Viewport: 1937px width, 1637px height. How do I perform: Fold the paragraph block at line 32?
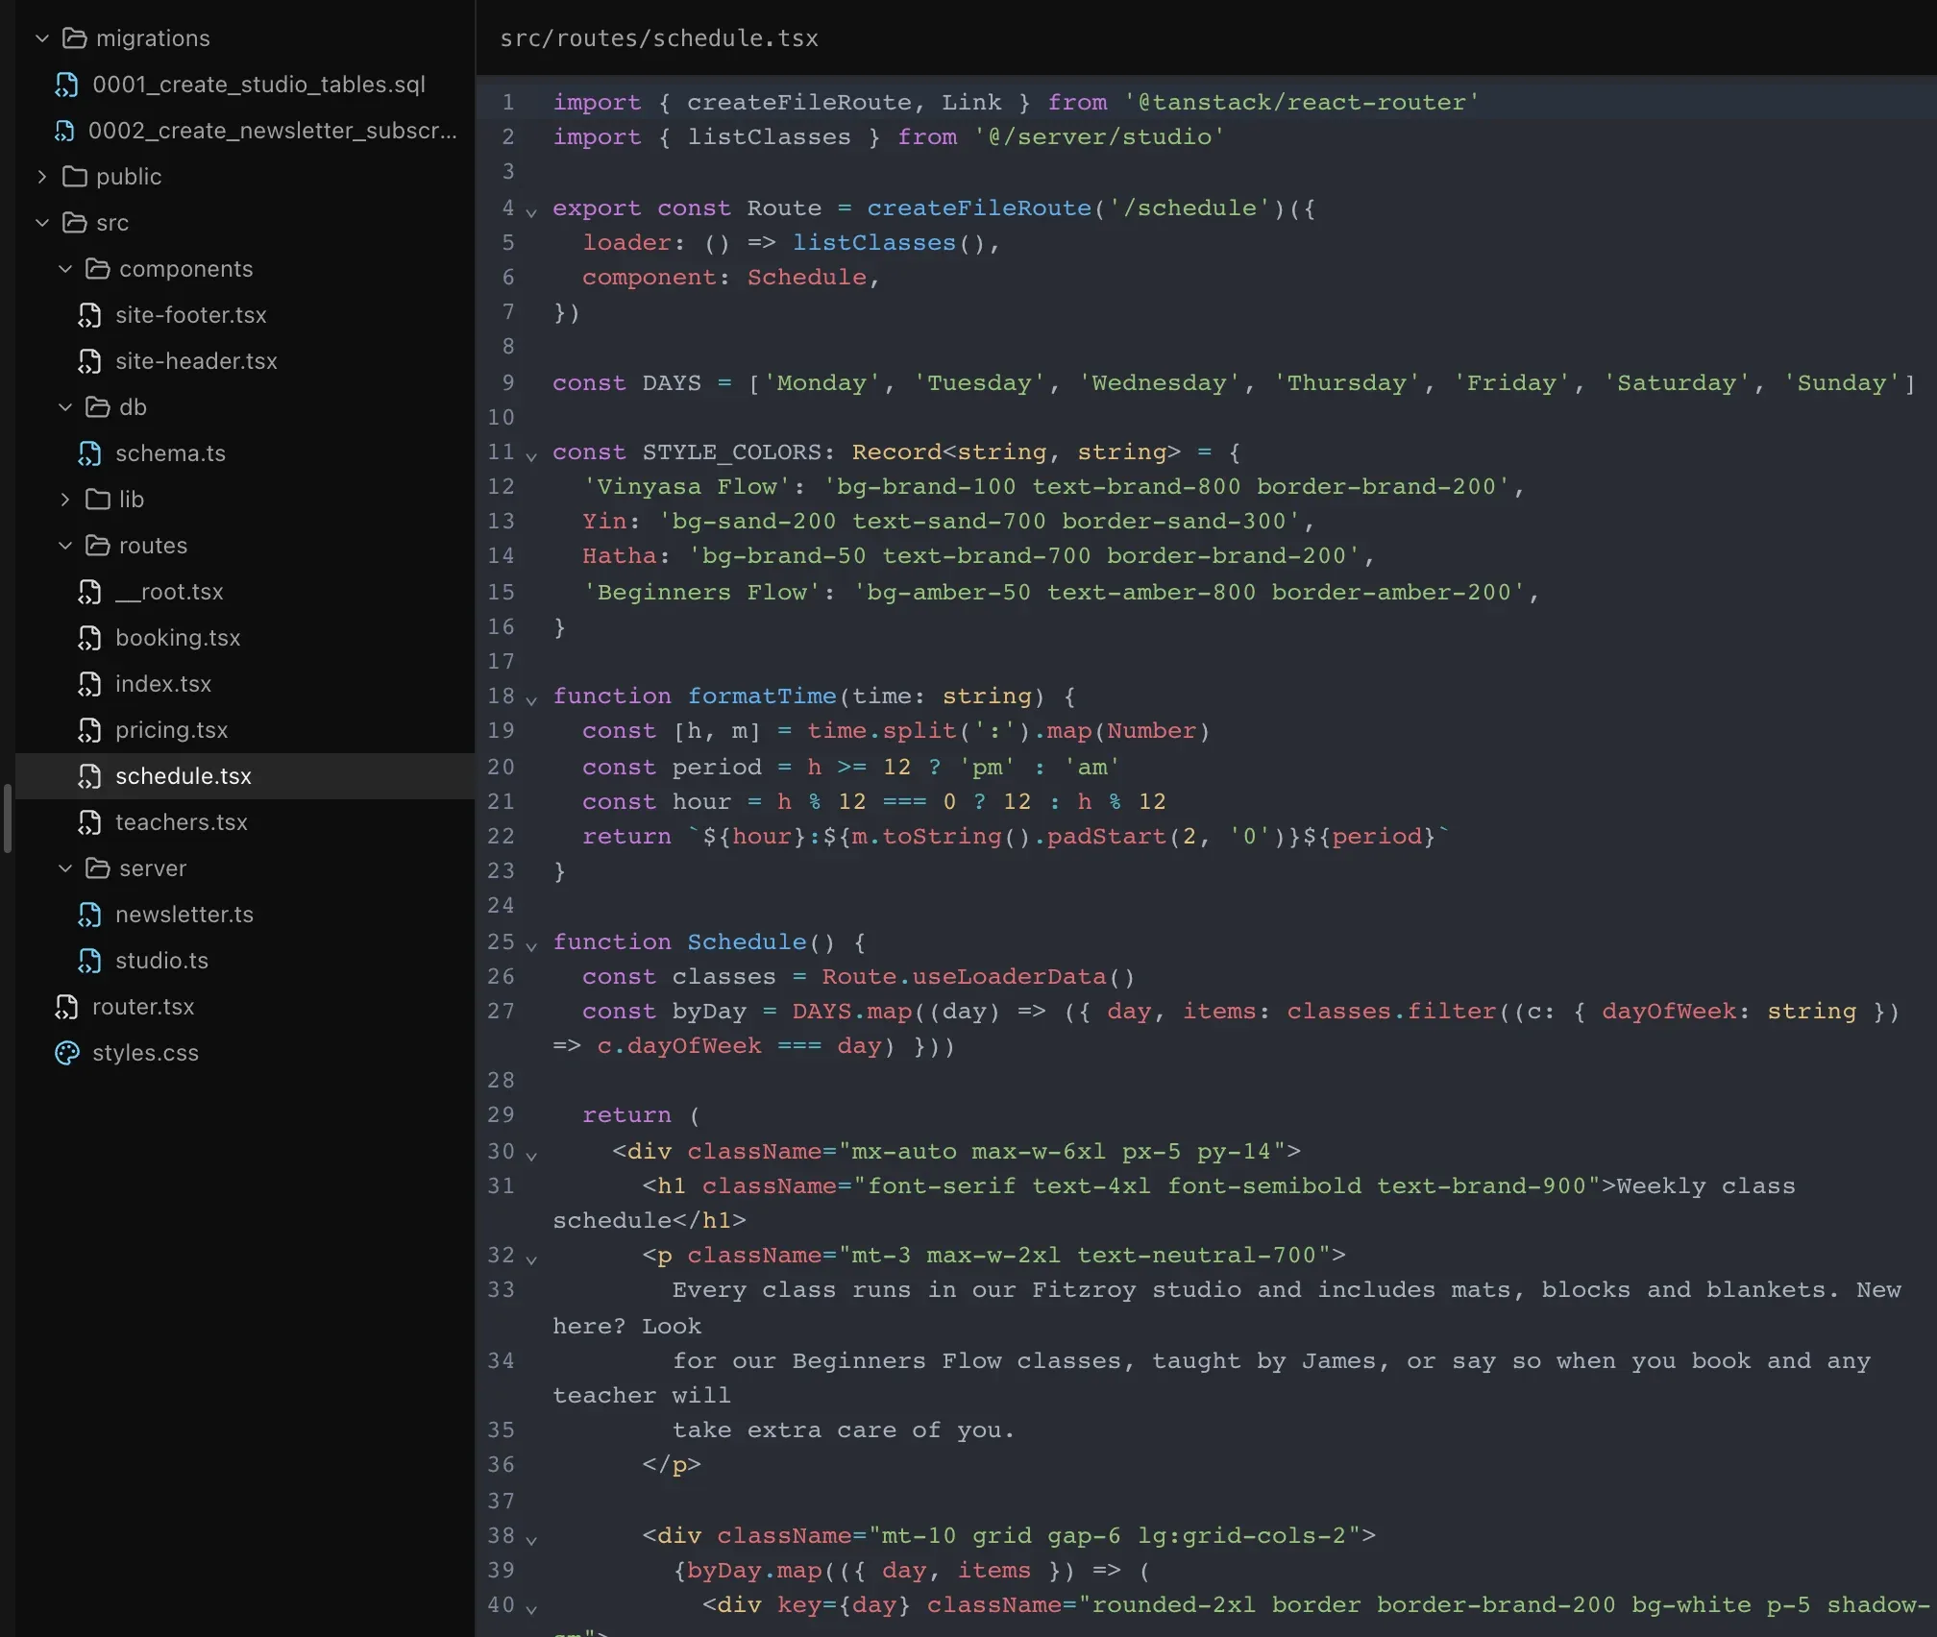531,1258
